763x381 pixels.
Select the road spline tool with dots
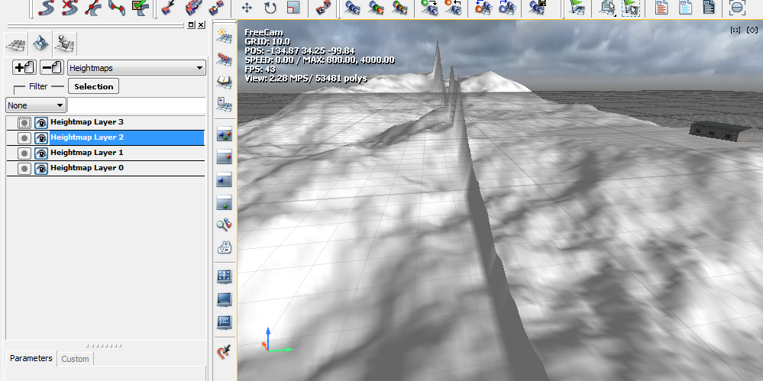coord(47,8)
